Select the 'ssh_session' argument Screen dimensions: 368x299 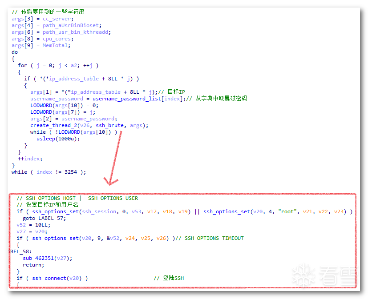[x=99, y=211]
